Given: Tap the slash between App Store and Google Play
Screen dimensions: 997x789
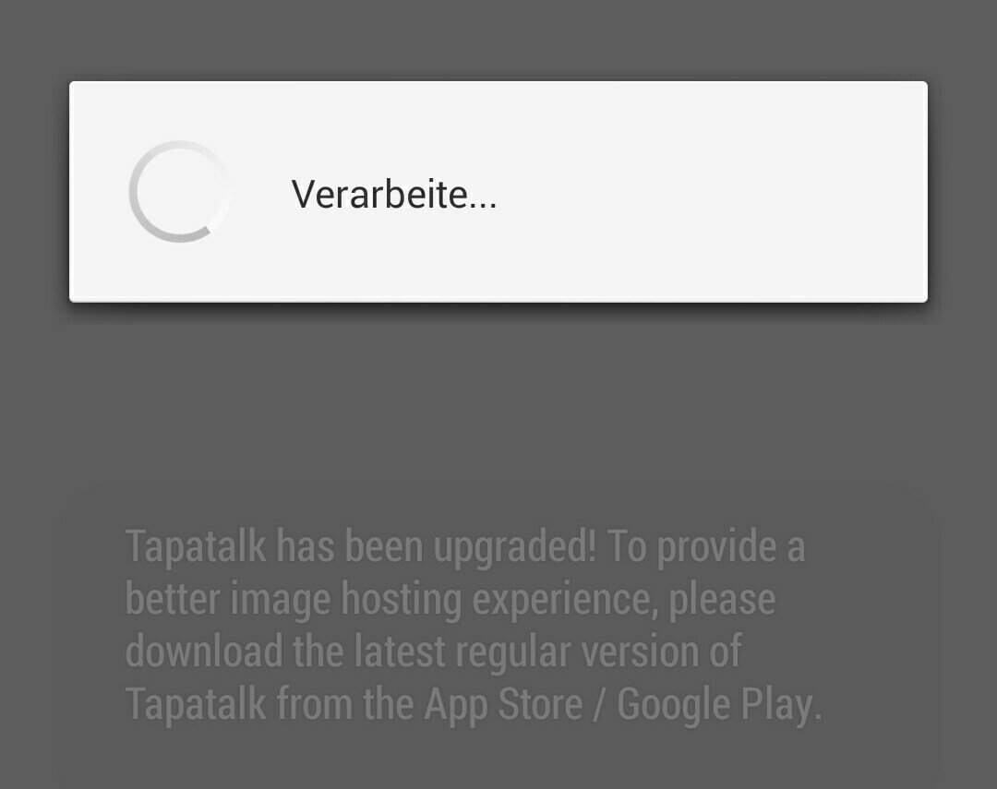Looking at the screenshot, I should (x=600, y=704).
